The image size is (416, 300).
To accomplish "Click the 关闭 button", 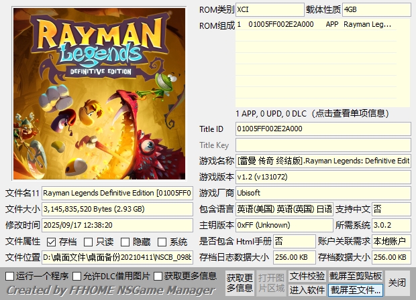I will point(397,283).
